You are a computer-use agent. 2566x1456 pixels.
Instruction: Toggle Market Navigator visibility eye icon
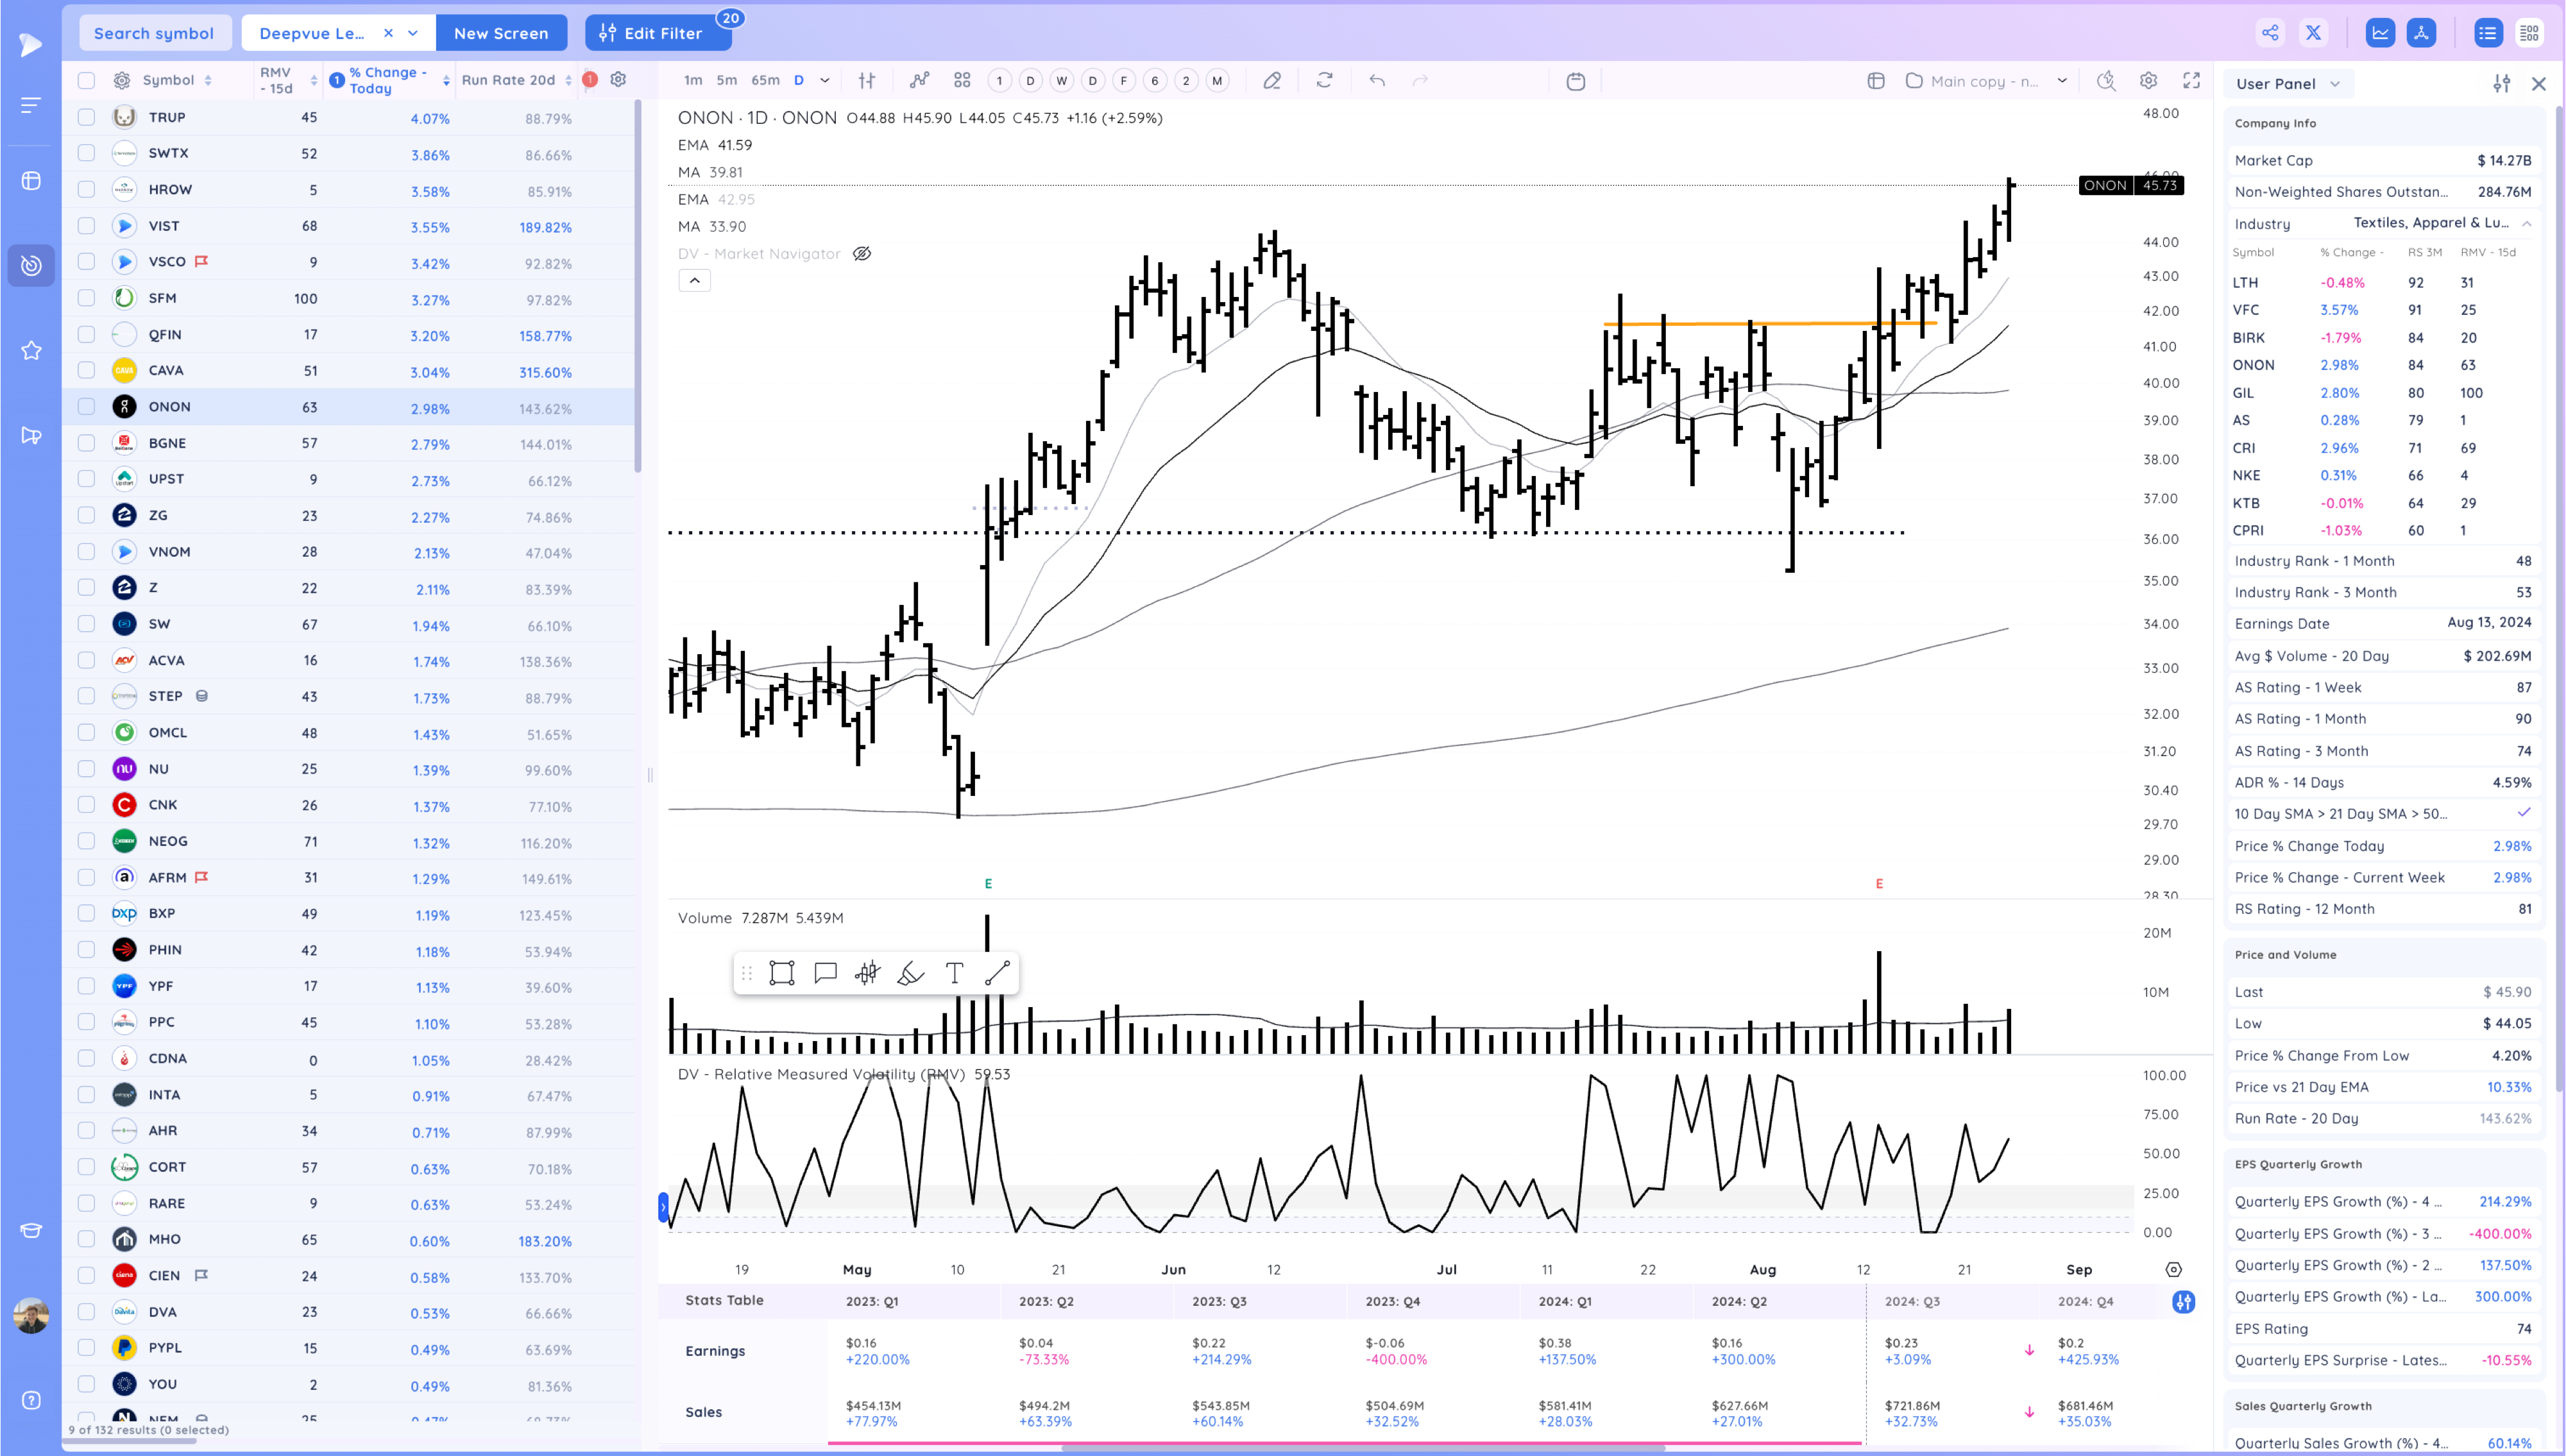(861, 254)
